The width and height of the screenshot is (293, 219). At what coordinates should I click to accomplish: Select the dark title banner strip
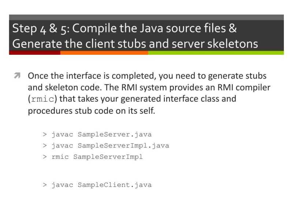(146, 35)
